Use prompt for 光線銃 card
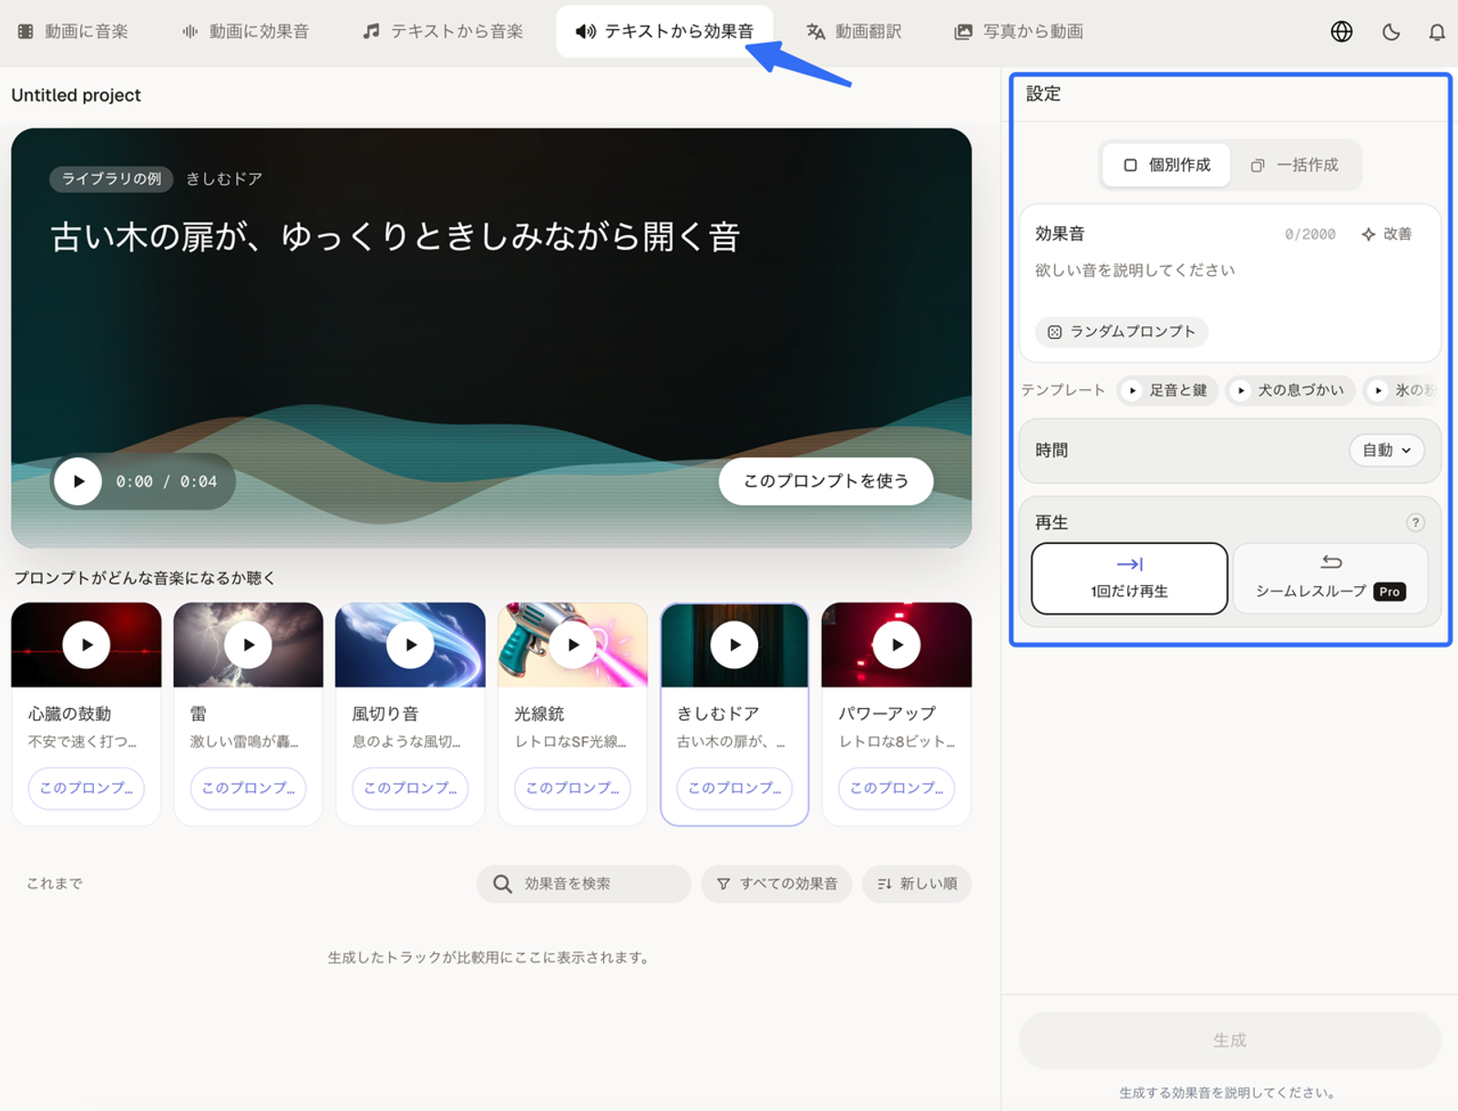Screen dimensions: 1458x1111 tap(573, 788)
